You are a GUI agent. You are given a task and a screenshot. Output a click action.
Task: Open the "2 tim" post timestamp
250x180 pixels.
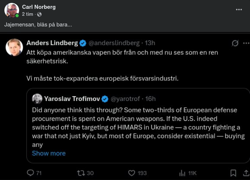pos(27,14)
